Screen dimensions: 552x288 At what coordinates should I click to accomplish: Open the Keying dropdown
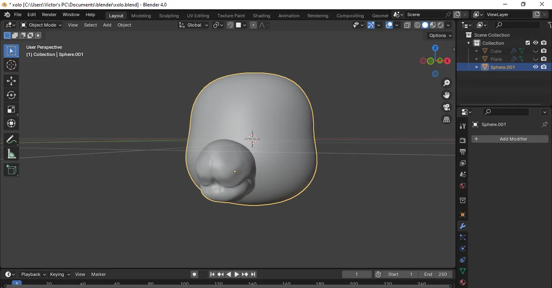point(60,274)
